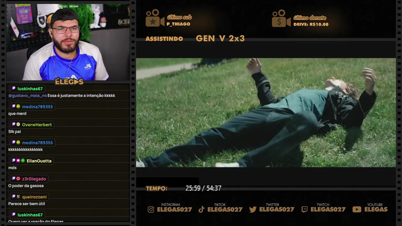The height and width of the screenshot is (226, 402).
Task: Click the Instagram logo icon
Action: click(151, 209)
